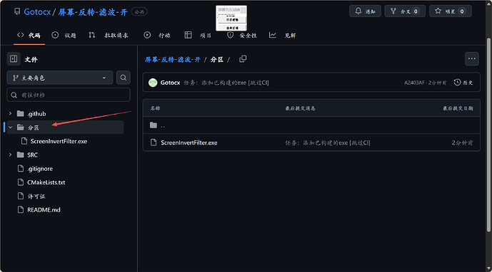Open the three-dots more options menu

471,58
